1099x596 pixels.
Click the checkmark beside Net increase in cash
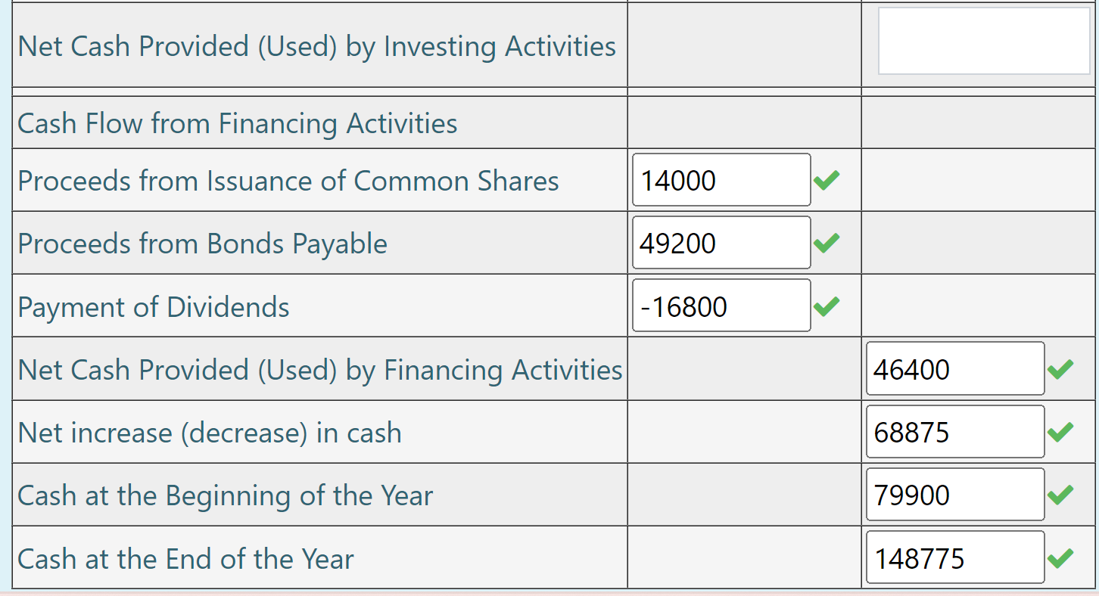(1060, 432)
